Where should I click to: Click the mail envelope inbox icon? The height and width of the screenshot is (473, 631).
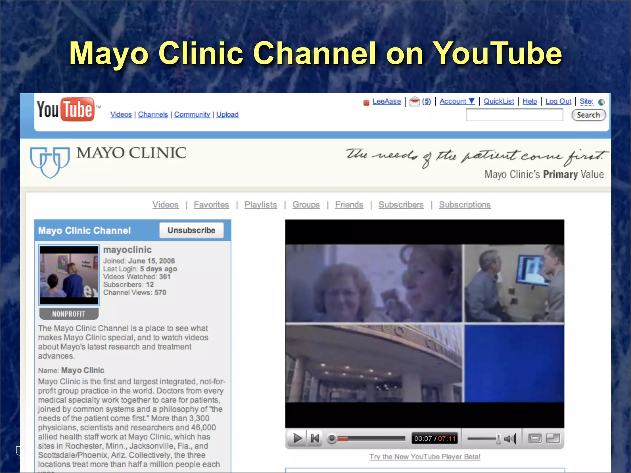tap(414, 101)
